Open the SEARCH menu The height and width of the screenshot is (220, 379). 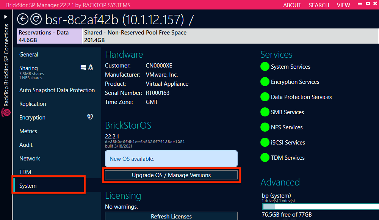pos(319,5)
